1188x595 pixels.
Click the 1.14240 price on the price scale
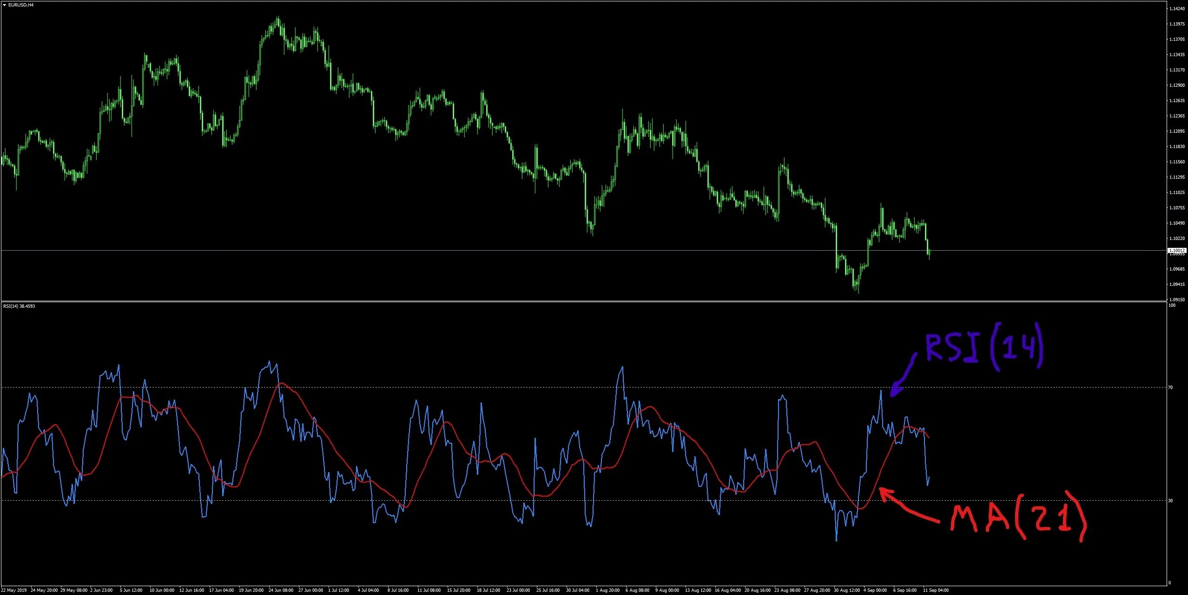[1176, 9]
